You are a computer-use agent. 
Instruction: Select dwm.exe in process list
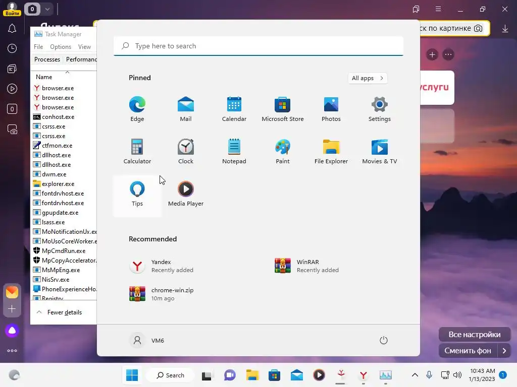[64, 174]
